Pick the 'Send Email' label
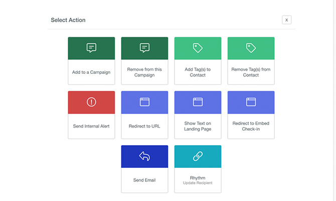Viewport: 336px width, 201px height. [x=144, y=180]
